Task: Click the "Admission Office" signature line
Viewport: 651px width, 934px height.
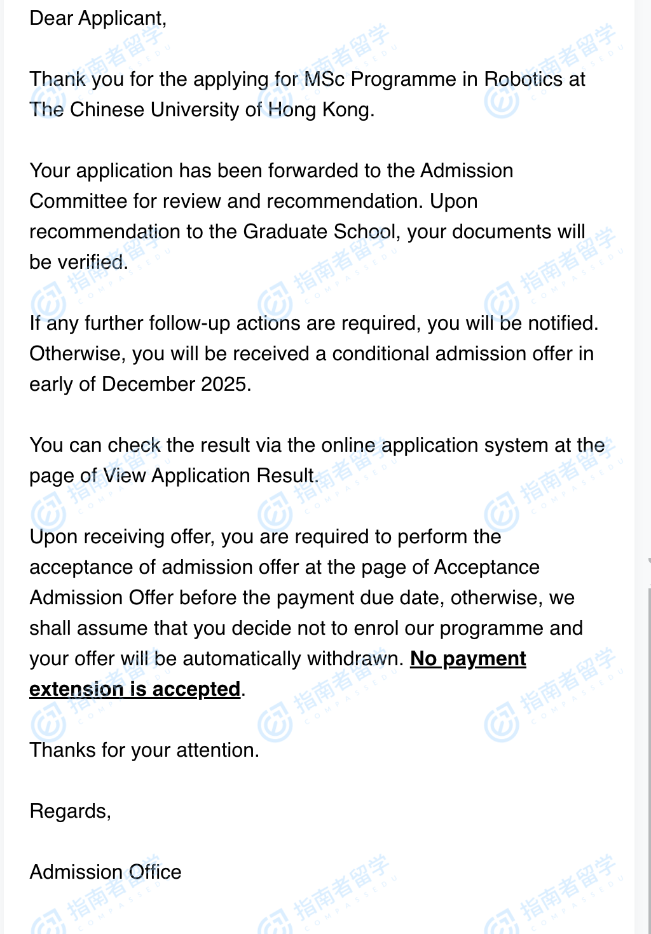Action: tap(106, 872)
